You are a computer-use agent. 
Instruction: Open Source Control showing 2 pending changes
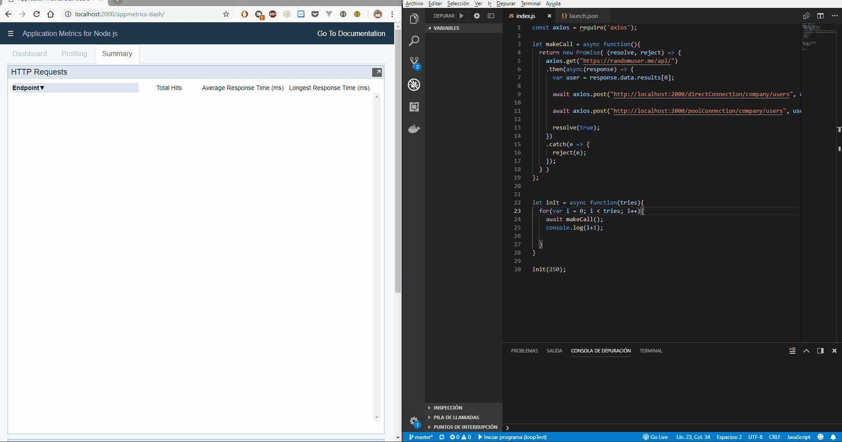tap(414, 62)
